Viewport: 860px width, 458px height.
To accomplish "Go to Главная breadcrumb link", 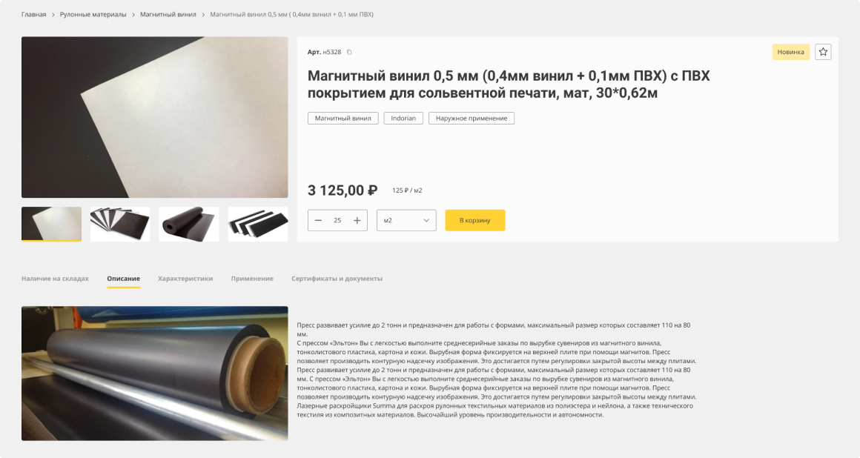I will click(x=33, y=14).
